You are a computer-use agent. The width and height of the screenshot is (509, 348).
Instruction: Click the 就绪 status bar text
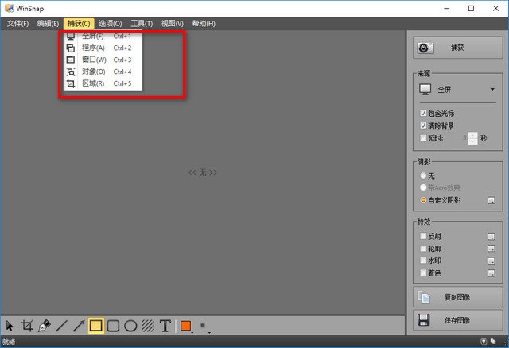[9, 342]
